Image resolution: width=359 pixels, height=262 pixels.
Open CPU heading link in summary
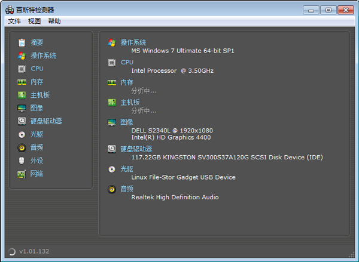127,62
